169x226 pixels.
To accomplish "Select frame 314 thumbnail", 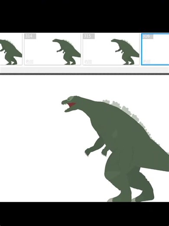I will point(52,49).
